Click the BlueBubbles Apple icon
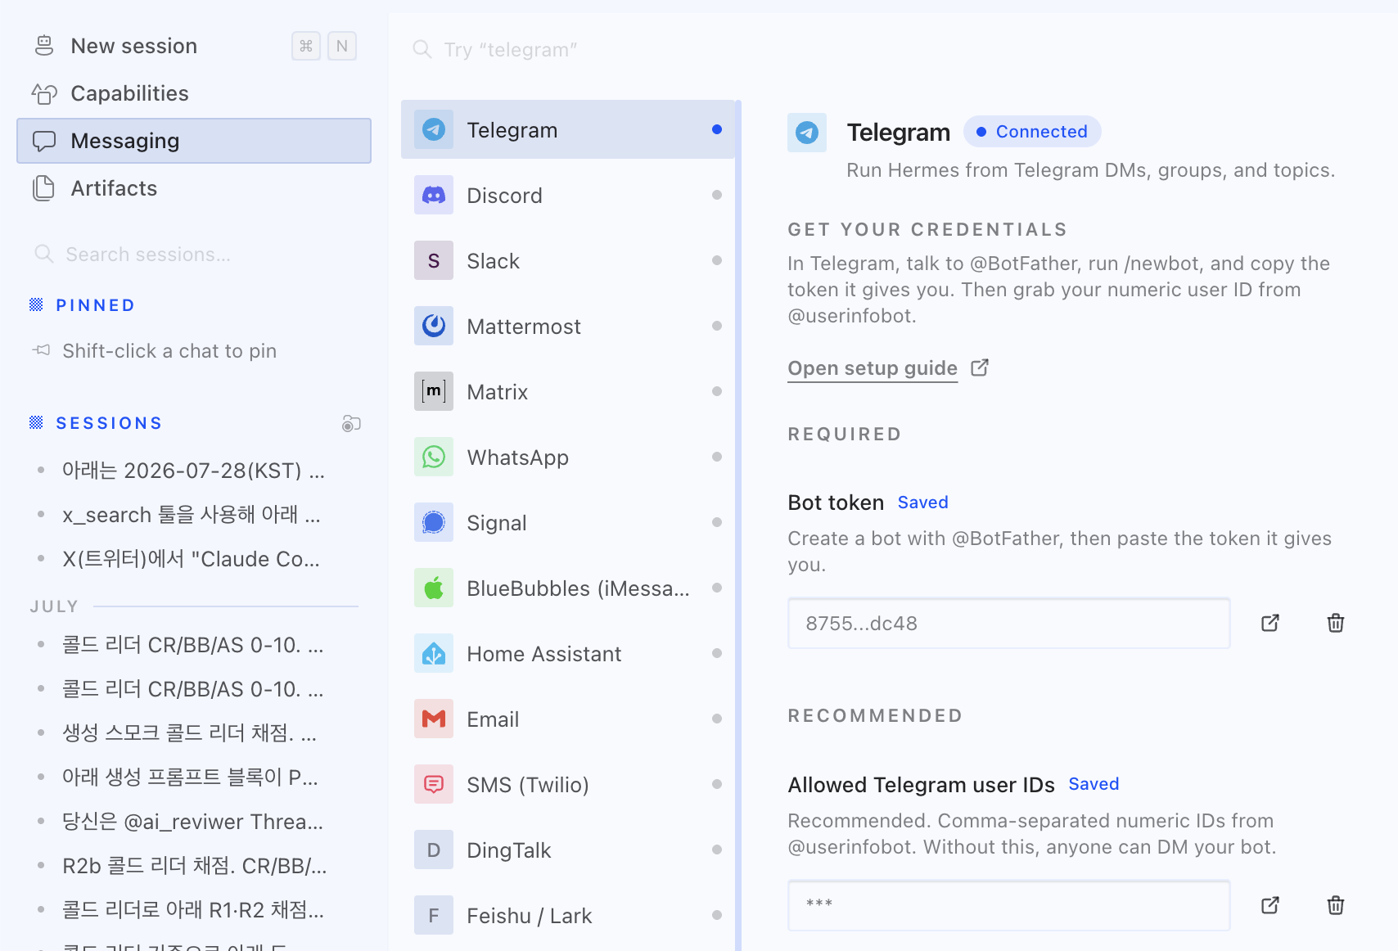 click(434, 588)
